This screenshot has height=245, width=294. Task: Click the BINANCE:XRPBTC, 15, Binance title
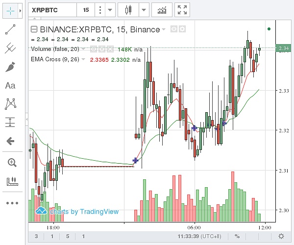[x=100, y=29]
